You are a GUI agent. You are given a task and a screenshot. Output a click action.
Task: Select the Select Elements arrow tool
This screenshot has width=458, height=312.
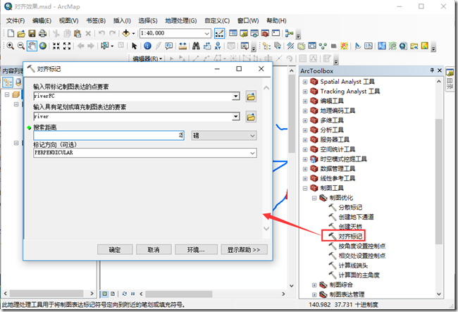tap(134, 46)
